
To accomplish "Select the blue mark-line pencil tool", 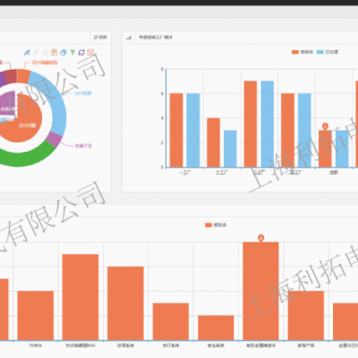I will coord(27,53).
